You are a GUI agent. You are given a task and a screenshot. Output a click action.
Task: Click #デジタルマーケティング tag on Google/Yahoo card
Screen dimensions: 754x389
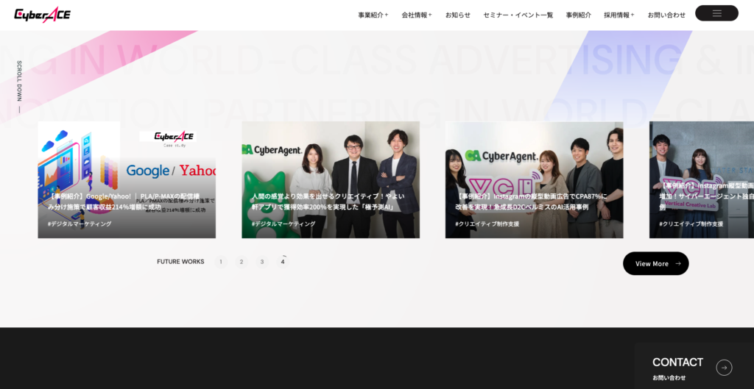tap(80, 224)
